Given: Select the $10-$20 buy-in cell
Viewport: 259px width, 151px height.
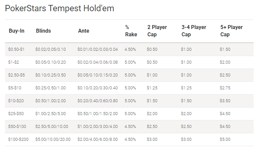Looking at the screenshot, I should (16, 101).
